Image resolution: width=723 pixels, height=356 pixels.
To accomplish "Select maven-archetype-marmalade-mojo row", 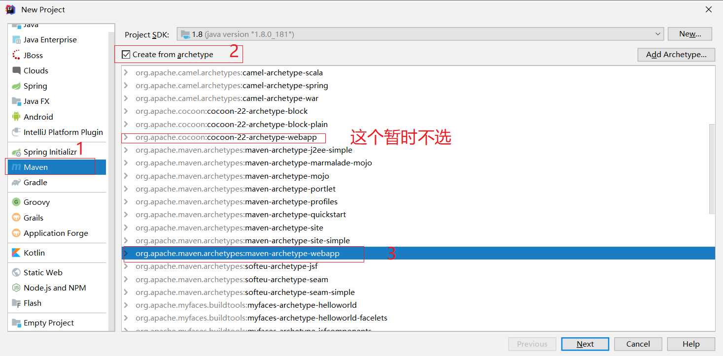I will (418, 163).
